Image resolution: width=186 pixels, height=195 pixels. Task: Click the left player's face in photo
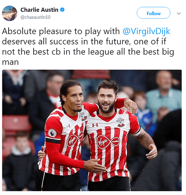coord(75,98)
